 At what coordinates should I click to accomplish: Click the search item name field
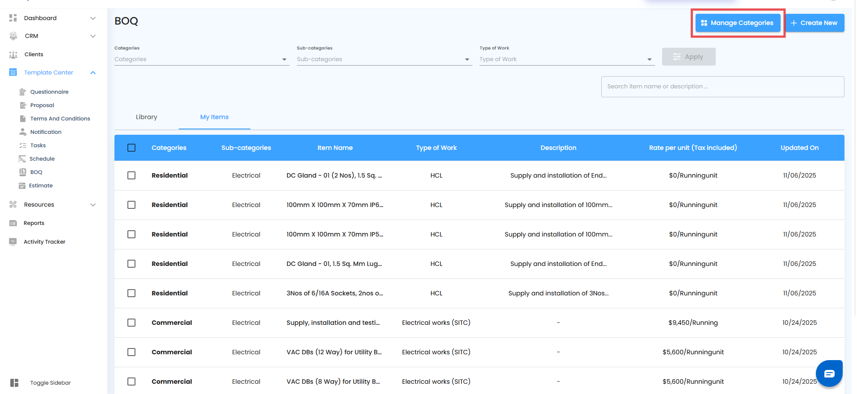tap(722, 87)
